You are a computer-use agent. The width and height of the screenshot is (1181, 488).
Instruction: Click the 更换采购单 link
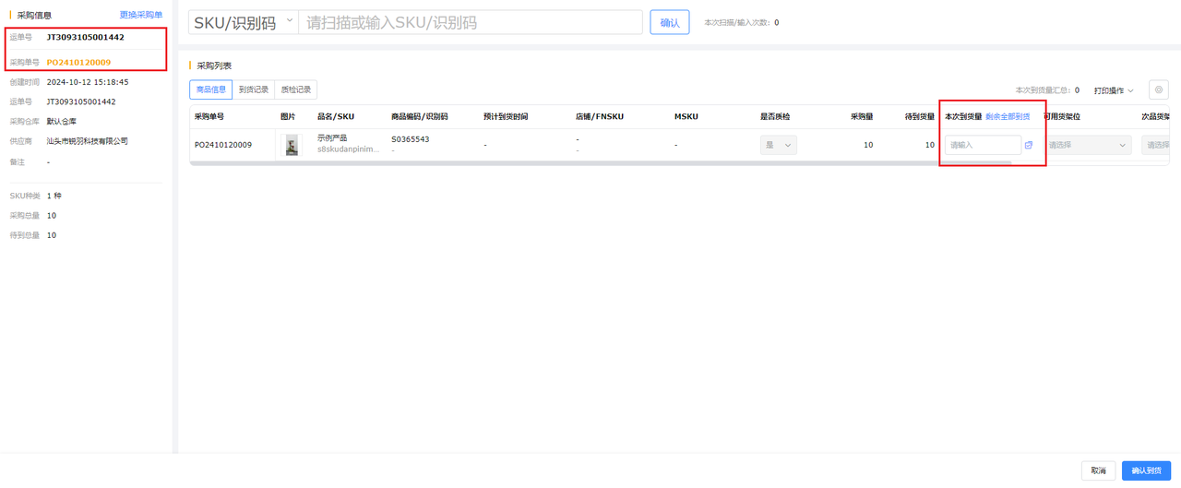point(141,15)
